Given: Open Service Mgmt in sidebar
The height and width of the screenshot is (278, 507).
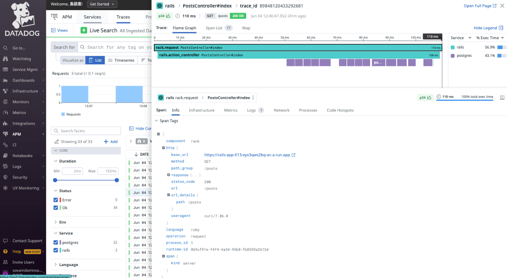Looking at the screenshot, I should (x=25, y=69).
